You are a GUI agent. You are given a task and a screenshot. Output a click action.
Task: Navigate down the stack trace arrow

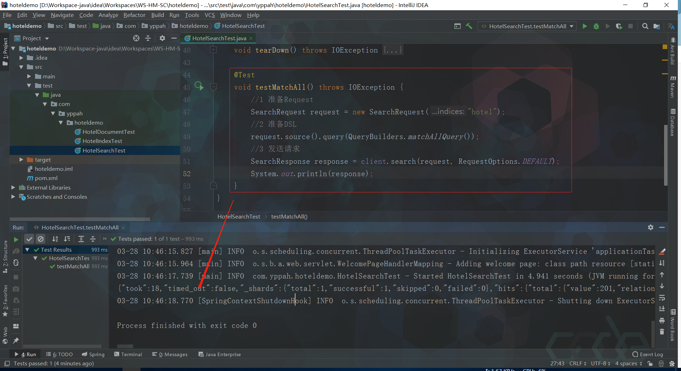[x=662, y=286]
